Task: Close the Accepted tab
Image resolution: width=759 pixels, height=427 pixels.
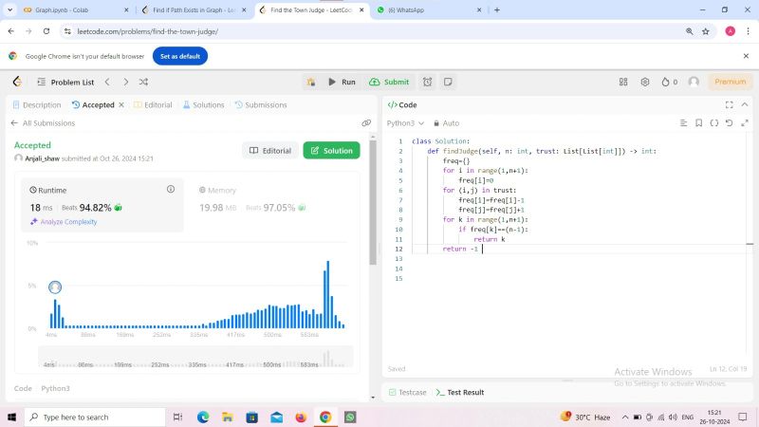Action: coord(121,104)
